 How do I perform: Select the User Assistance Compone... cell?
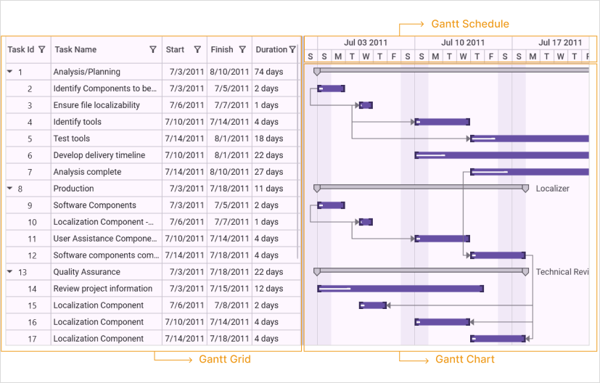107,239
